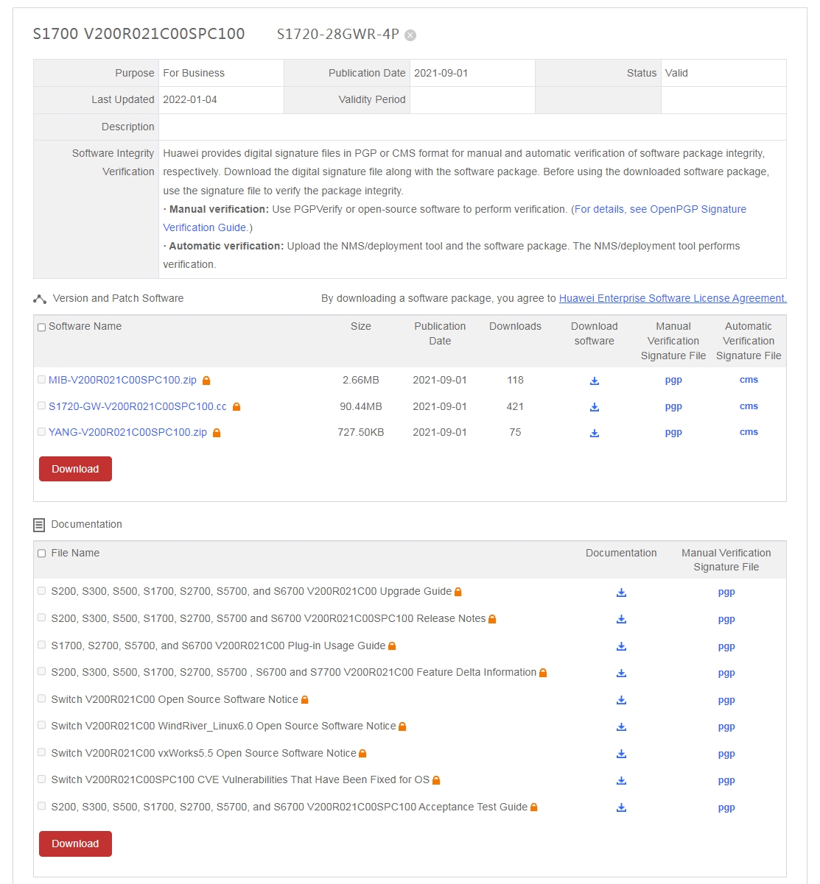
Task: Tick checkbox for YANG-V200R021C00SPC100.zip
Action: [41, 432]
